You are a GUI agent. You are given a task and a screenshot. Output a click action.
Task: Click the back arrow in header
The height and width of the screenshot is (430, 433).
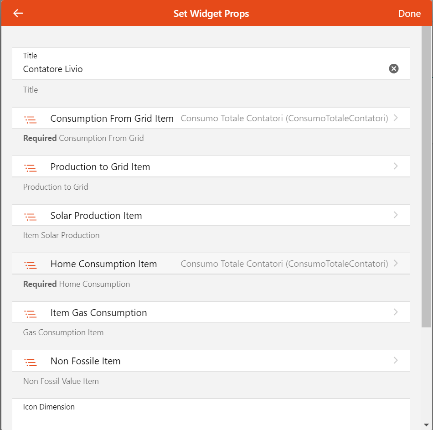tap(18, 13)
